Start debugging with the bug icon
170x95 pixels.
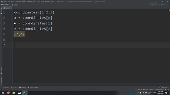(162, 5)
